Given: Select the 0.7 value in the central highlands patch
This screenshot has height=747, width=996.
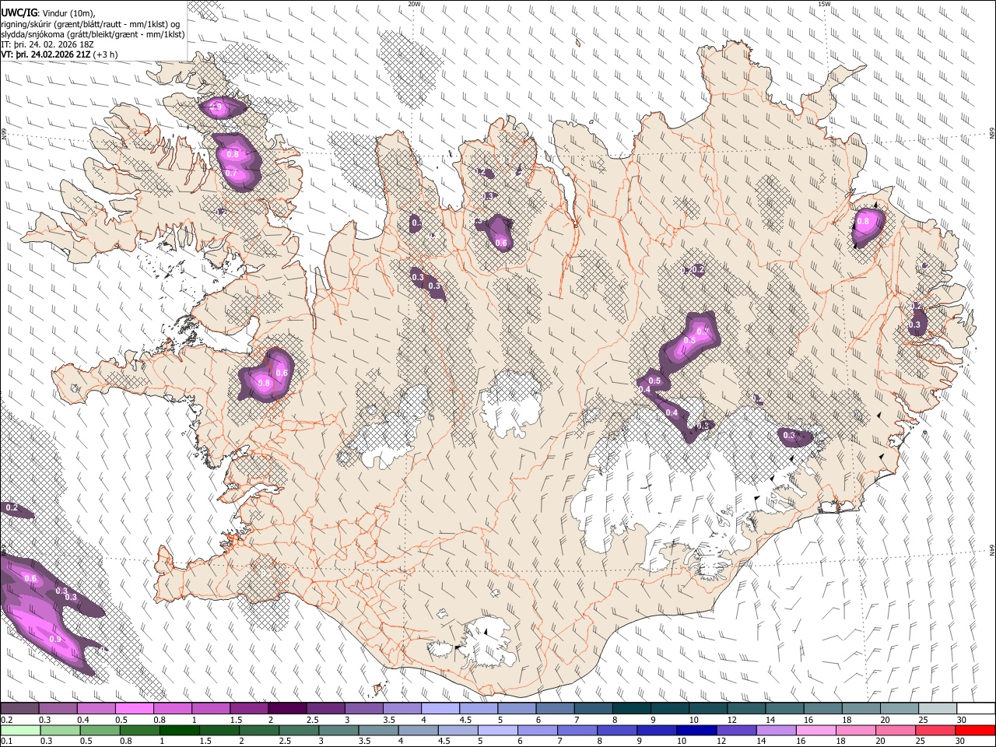Looking at the screenshot, I should pyautogui.click(x=703, y=331).
